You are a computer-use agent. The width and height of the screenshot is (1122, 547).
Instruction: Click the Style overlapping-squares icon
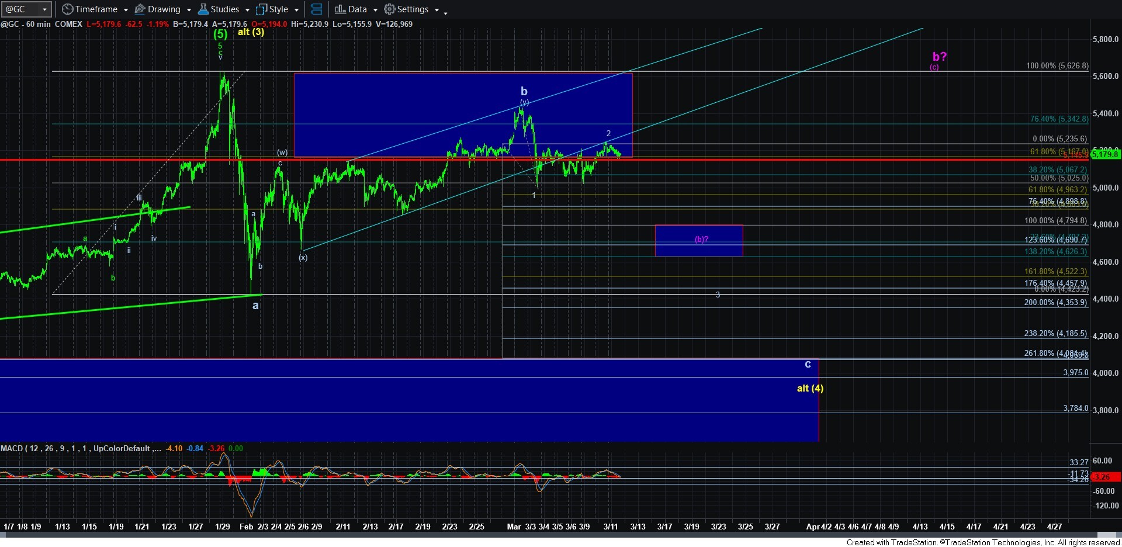click(x=262, y=9)
